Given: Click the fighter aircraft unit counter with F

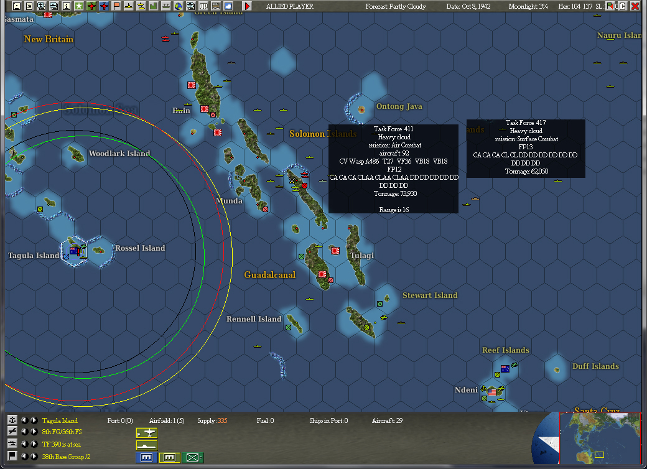Looking at the screenshot, I should coord(146,433).
